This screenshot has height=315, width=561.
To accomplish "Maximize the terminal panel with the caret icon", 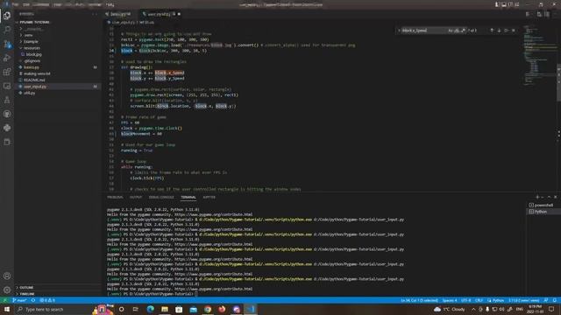I will [x=549, y=197].
